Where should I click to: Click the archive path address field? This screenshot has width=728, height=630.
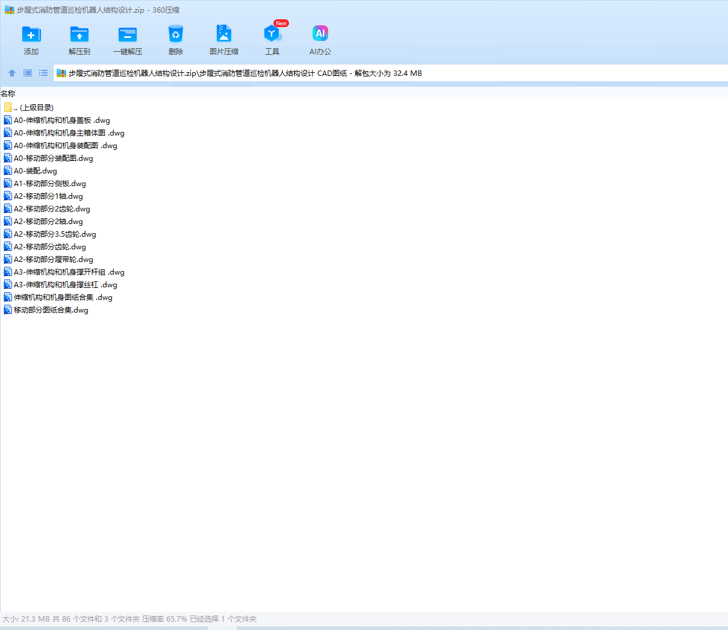tap(391, 73)
